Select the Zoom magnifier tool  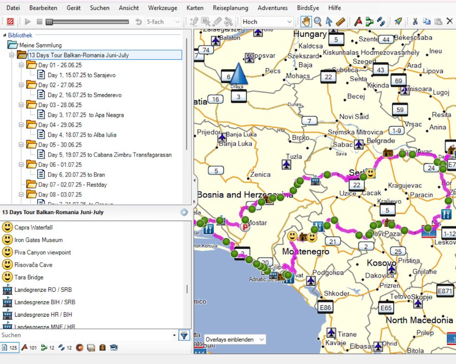pos(317,21)
